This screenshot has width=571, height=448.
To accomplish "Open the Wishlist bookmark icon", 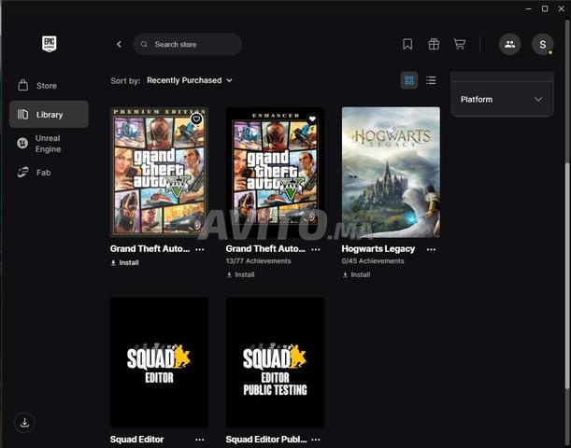I will (x=407, y=45).
